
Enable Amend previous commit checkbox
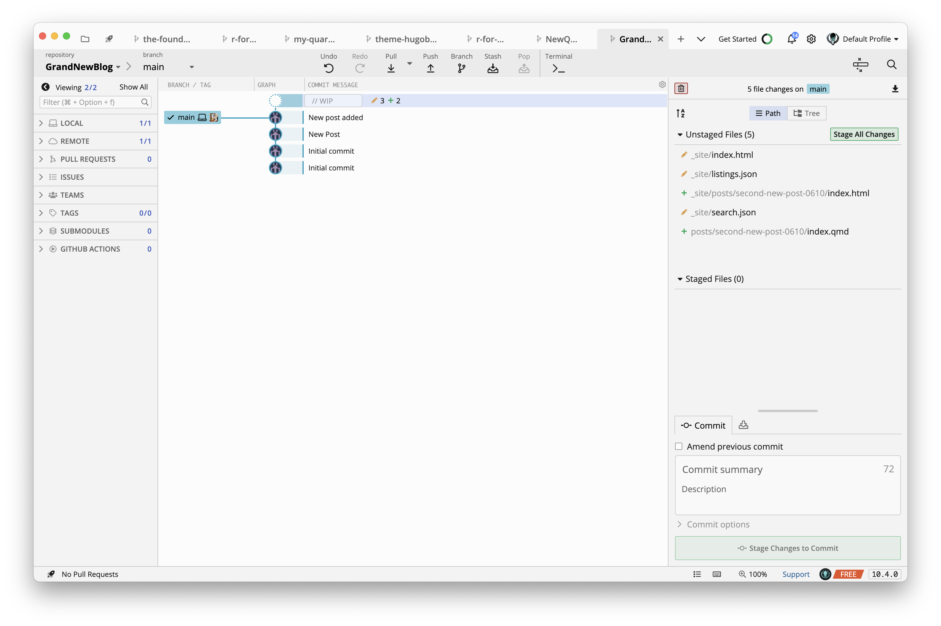[678, 446]
